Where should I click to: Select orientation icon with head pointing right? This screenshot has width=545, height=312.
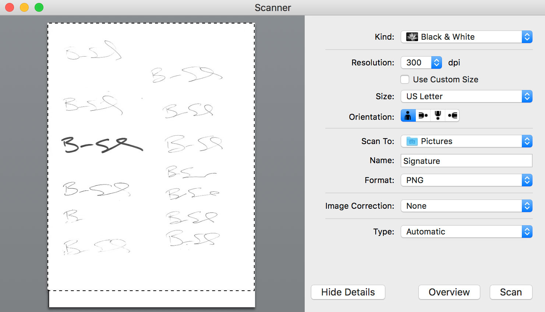coord(423,116)
